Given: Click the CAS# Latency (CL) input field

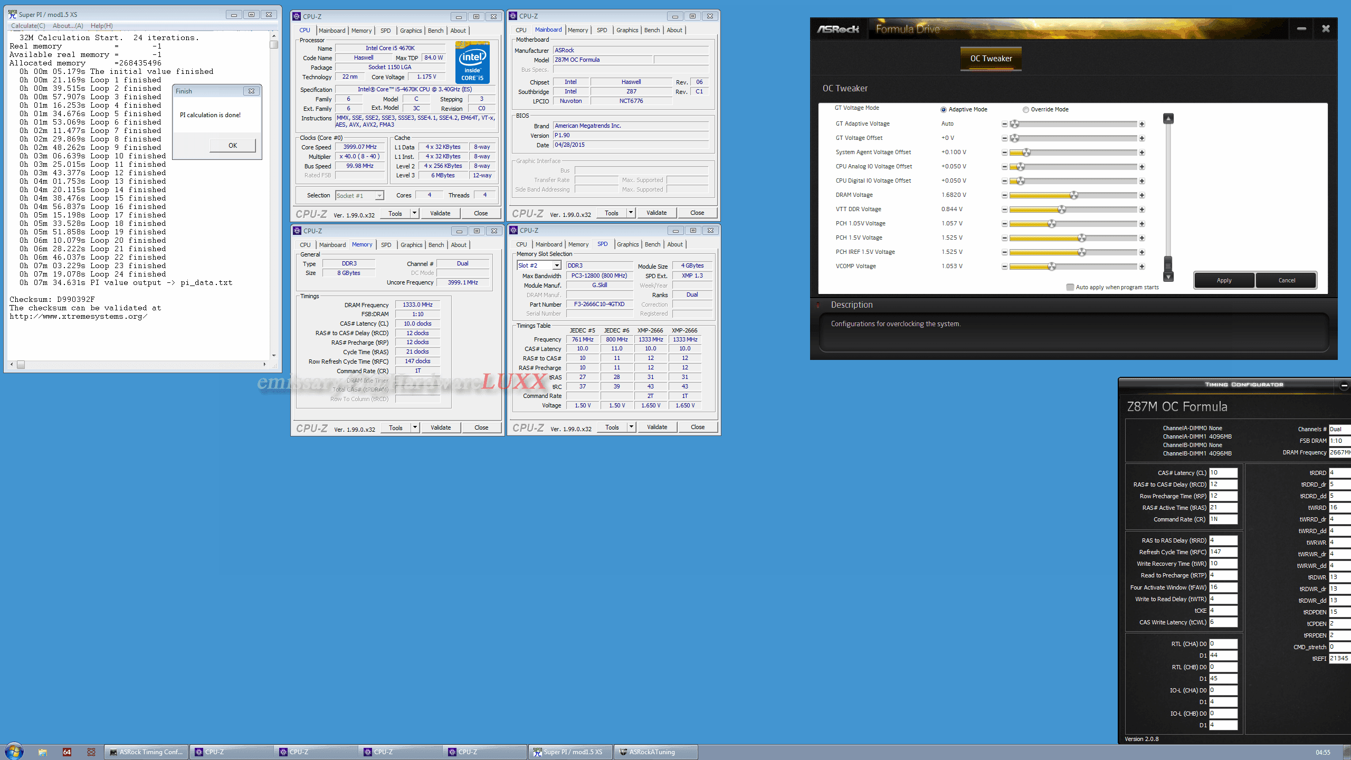Looking at the screenshot, I should tap(1223, 473).
